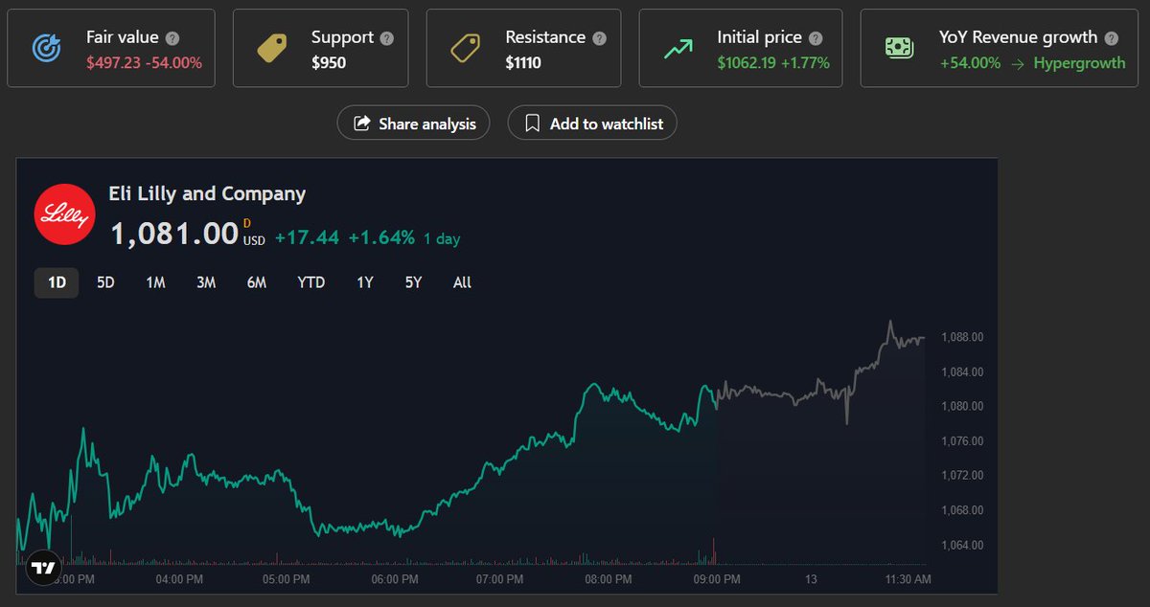The width and height of the screenshot is (1150, 607).
Task: Click the Hypergrowth label
Action: 1079,63
